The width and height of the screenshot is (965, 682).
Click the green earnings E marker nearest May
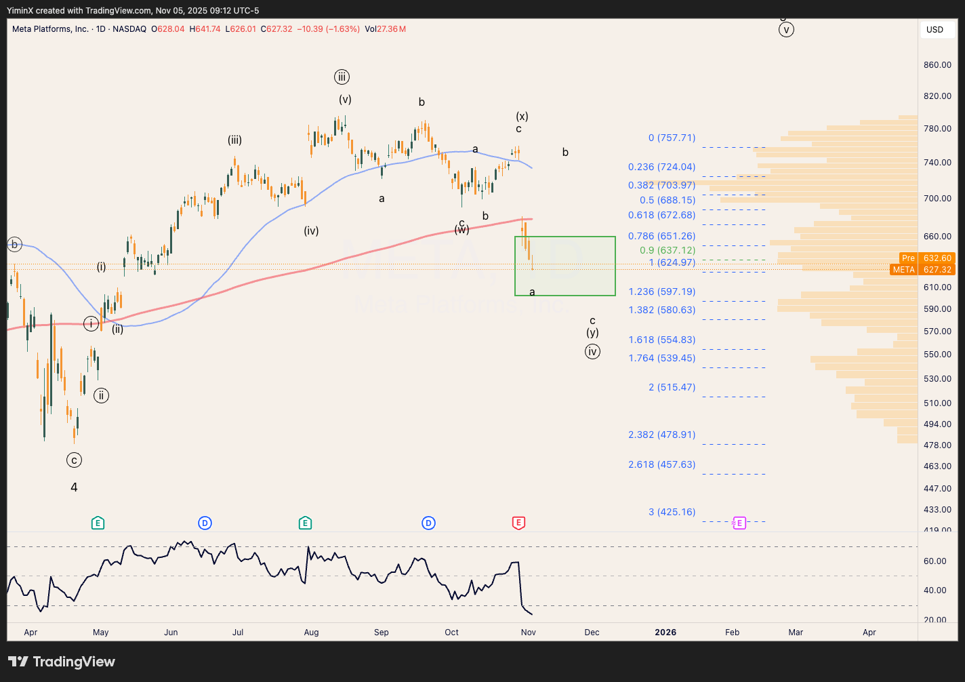(98, 523)
